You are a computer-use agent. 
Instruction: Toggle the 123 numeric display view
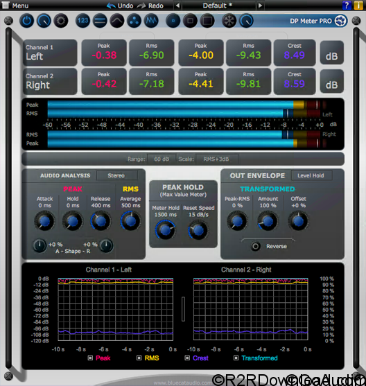[x=82, y=21]
